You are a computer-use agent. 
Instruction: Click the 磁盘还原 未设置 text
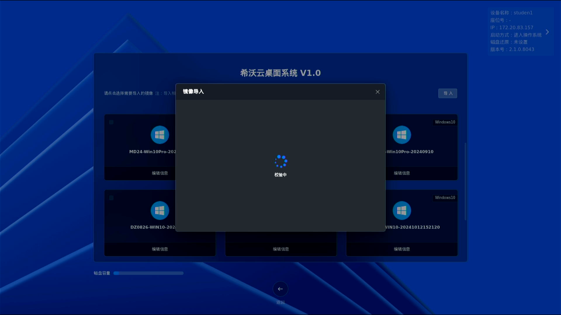[x=509, y=42]
